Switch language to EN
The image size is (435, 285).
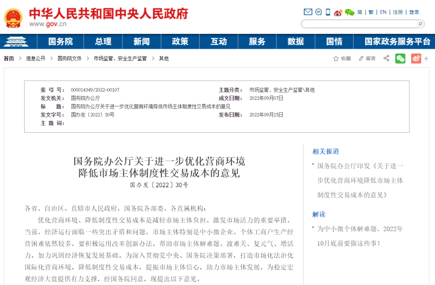383,12
